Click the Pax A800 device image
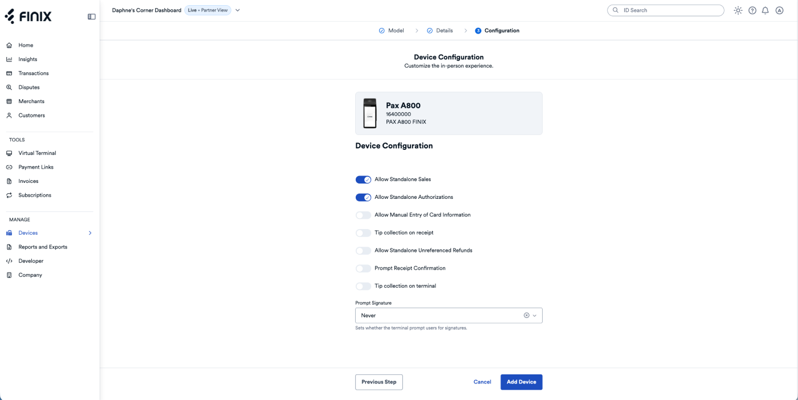The width and height of the screenshot is (798, 400). click(x=370, y=113)
